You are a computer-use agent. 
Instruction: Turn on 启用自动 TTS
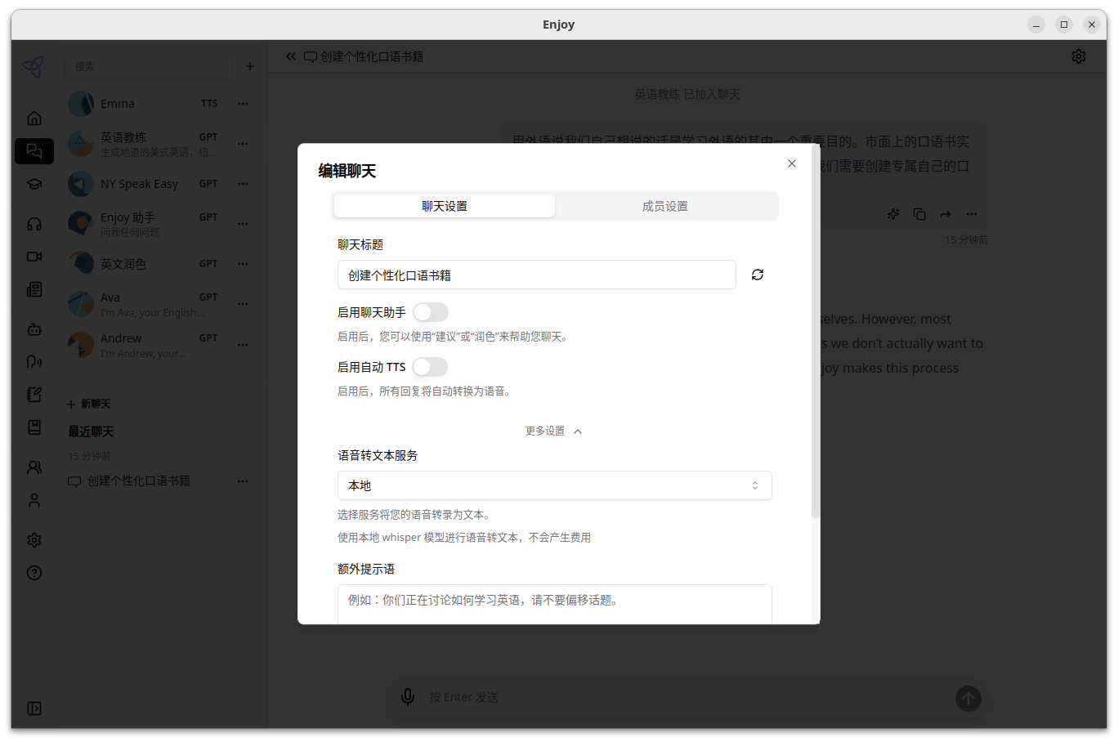coord(431,366)
